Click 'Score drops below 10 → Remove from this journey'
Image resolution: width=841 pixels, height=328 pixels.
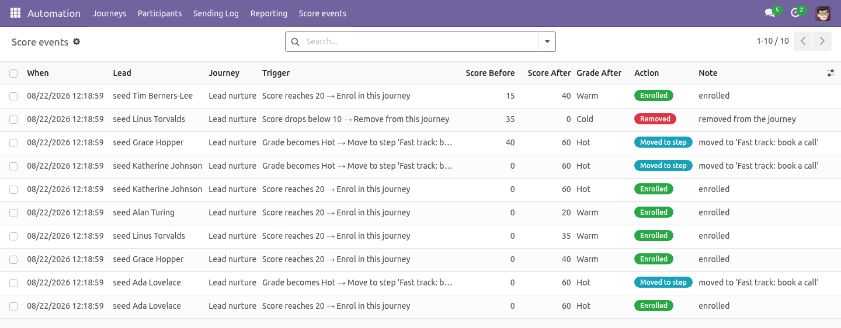tap(356, 119)
